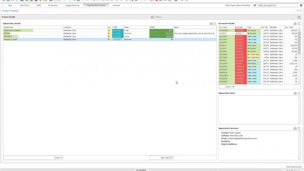Click the Document Details vertical scrollbar
Image resolution: width=304 pixels, height=171 pixels.
[299, 43]
